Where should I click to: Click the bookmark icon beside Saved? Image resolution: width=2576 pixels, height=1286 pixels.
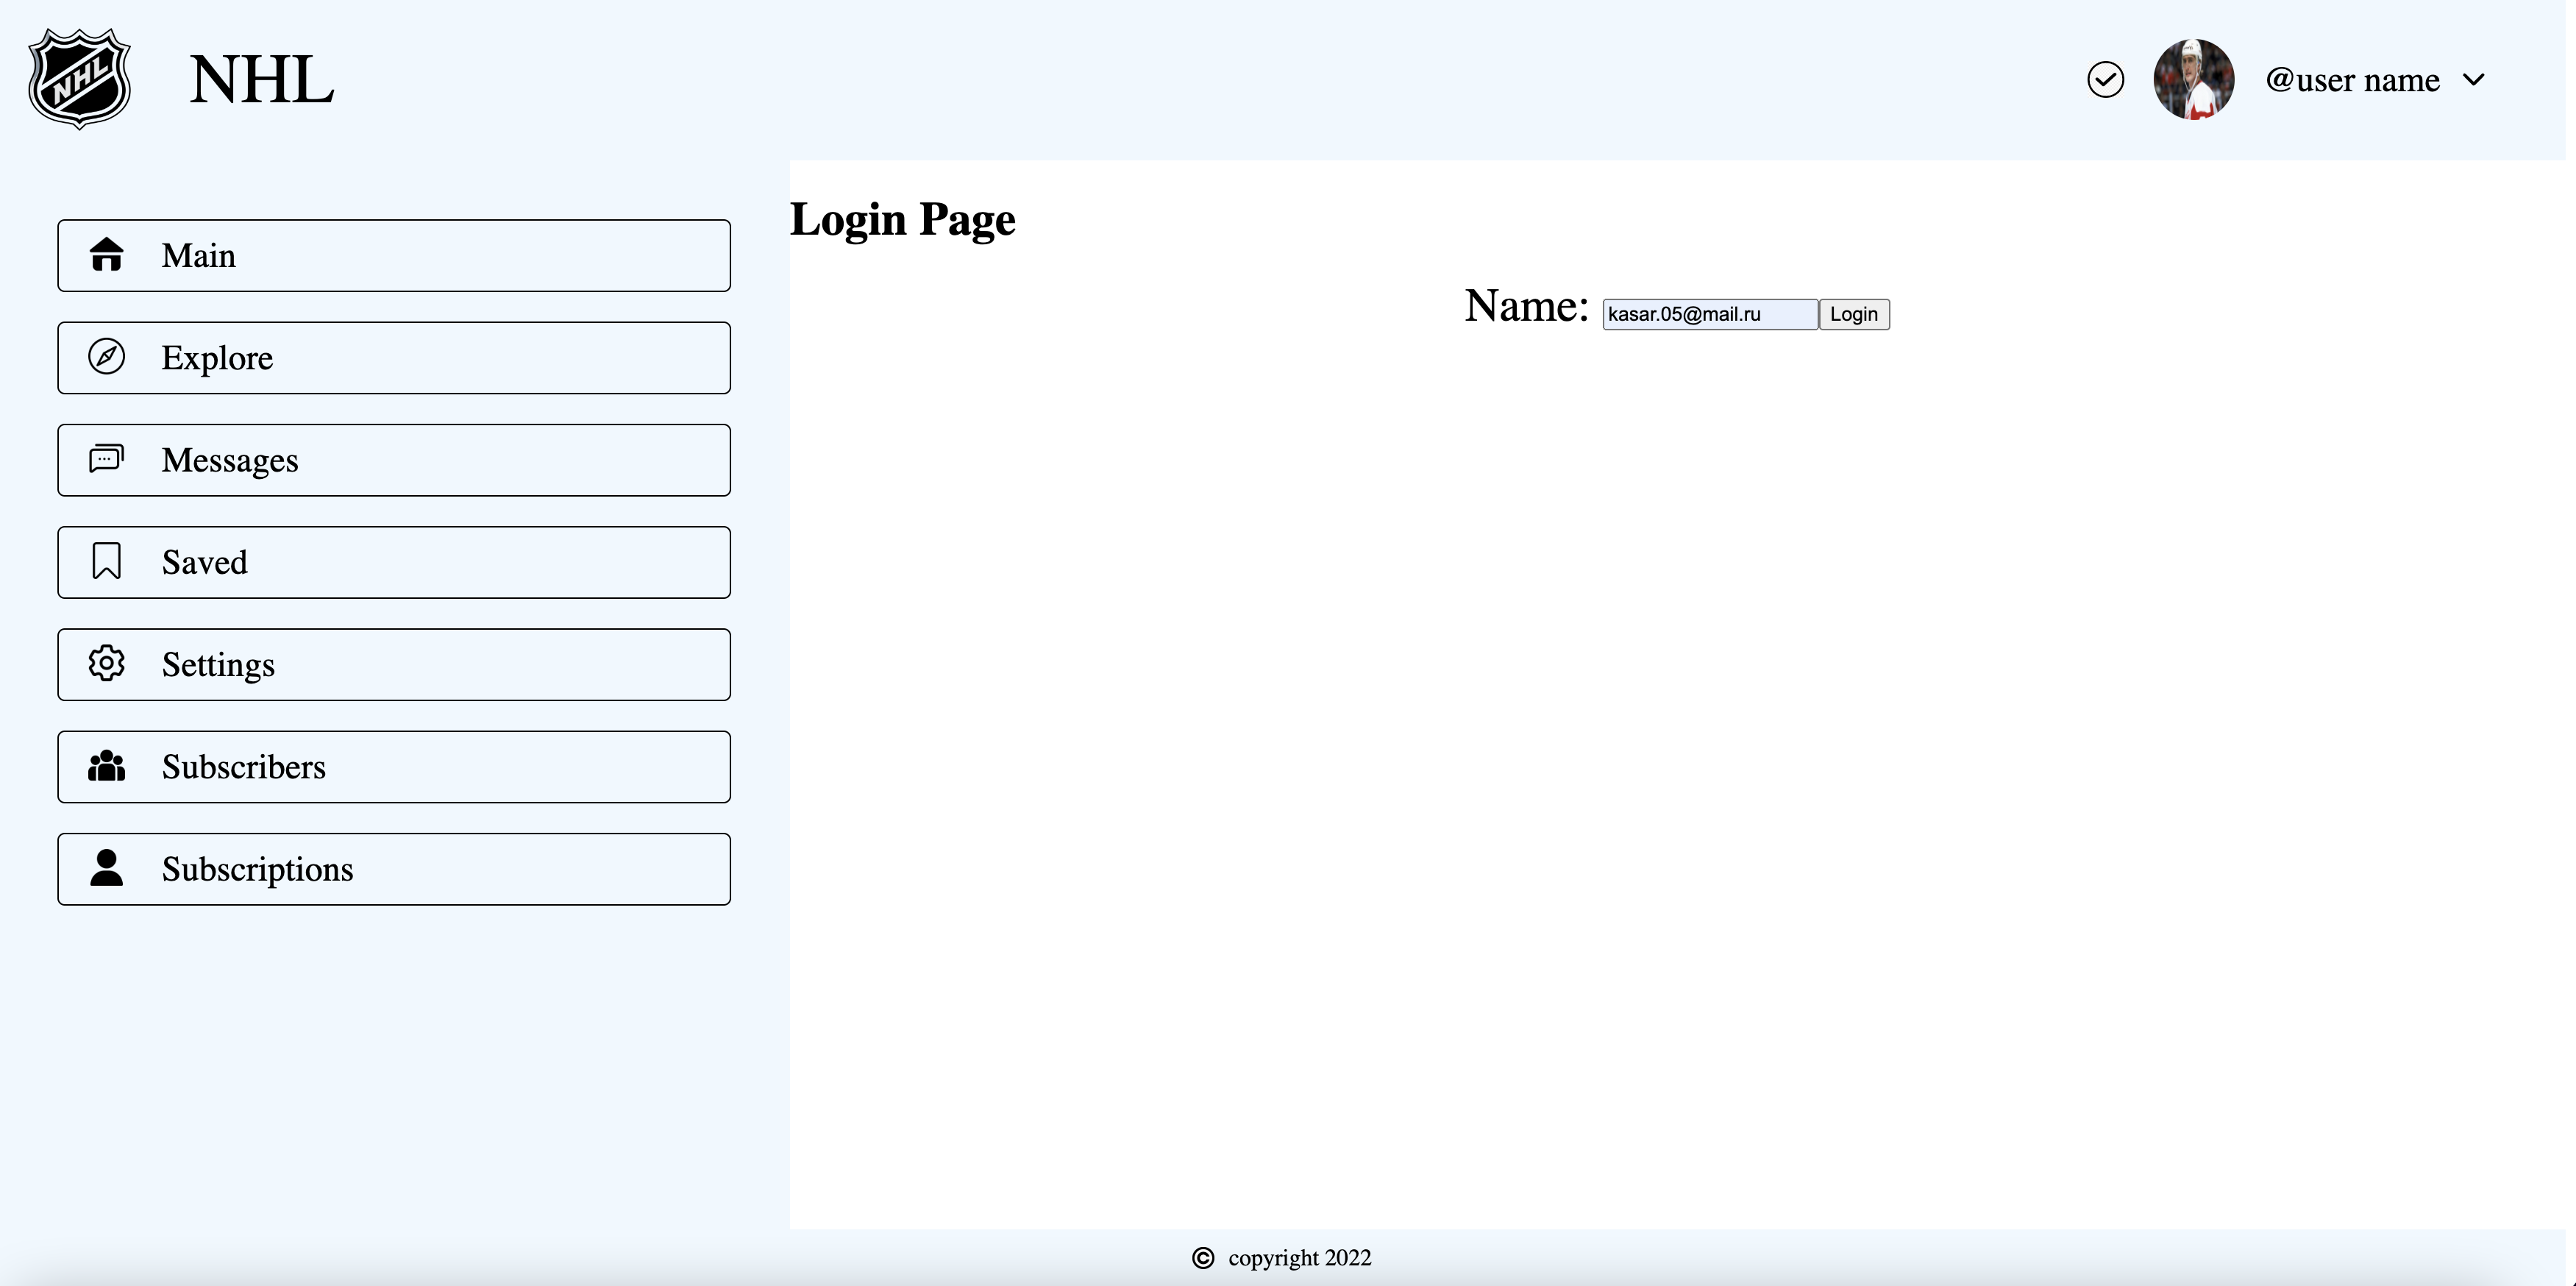click(x=106, y=561)
